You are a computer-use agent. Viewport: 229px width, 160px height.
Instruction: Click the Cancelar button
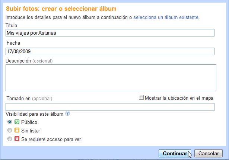click(209, 153)
